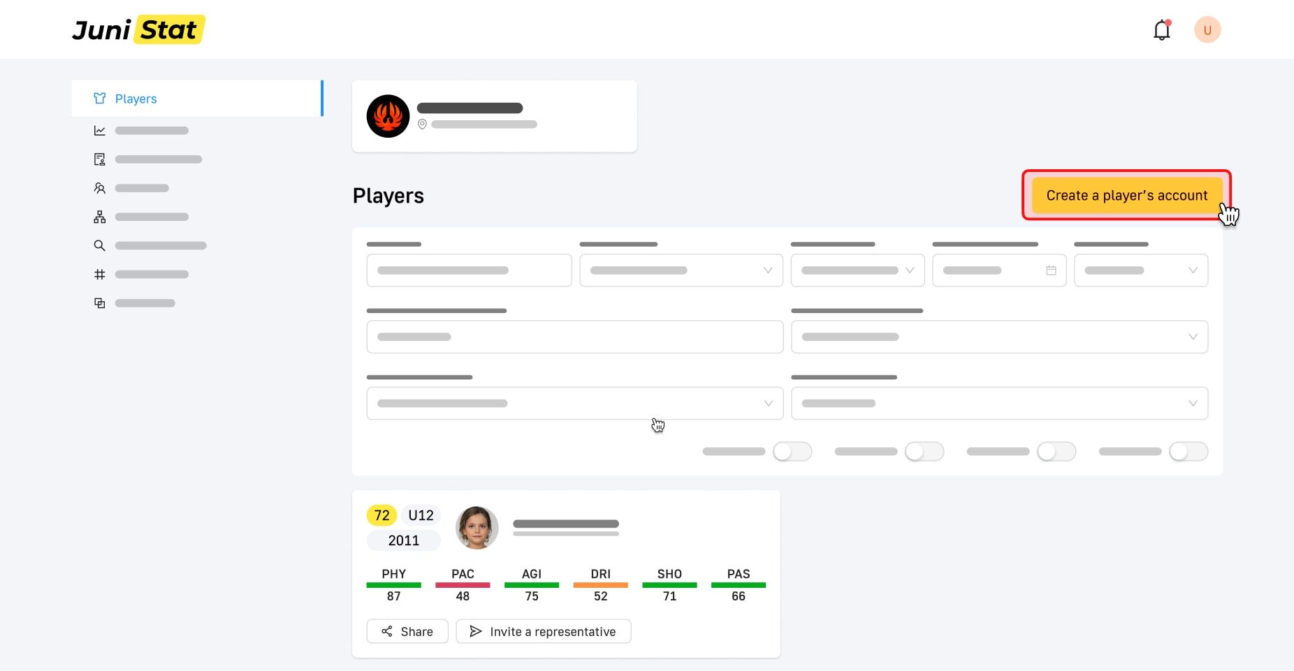The height and width of the screenshot is (671, 1294).
Task: Click the org-chart hierarchy sidebar icon
Action: (x=100, y=217)
